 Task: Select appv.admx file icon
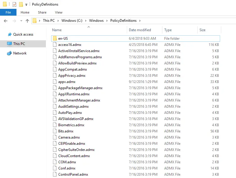[55, 82]
